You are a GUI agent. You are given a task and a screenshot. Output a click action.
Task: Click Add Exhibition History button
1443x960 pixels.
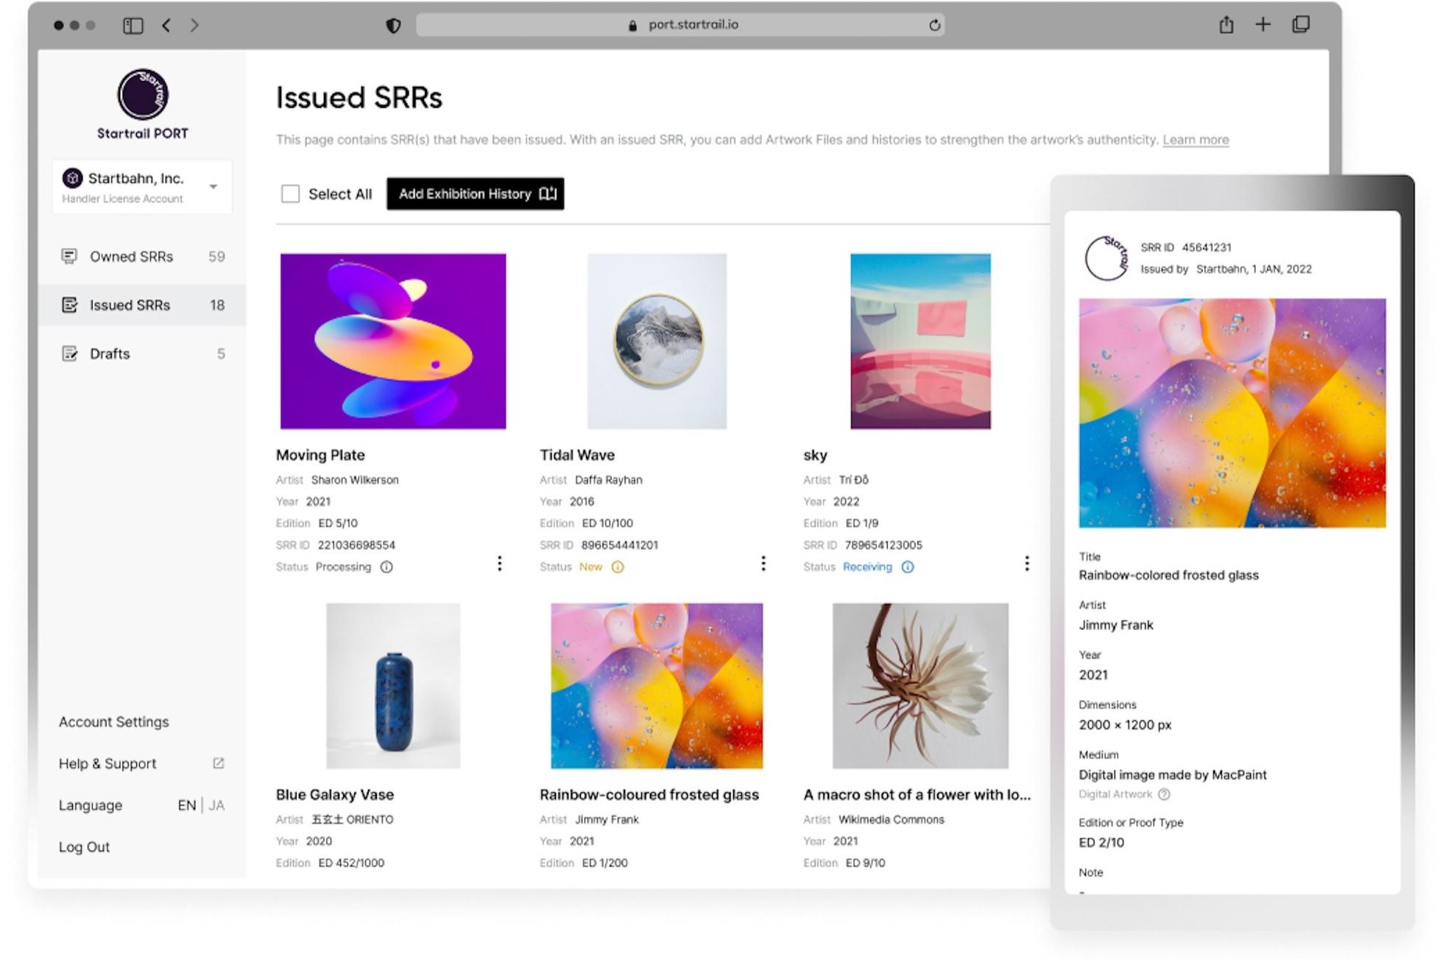[x=476, y=194]
